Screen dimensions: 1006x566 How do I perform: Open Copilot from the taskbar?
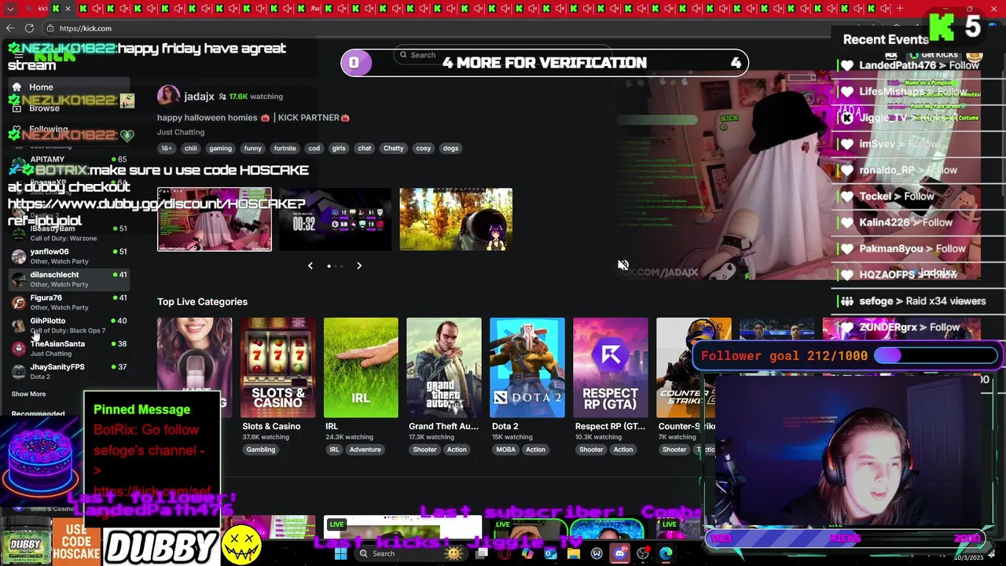coord(527,553)
